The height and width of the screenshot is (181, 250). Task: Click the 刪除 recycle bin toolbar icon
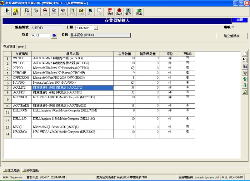[36, 12]
